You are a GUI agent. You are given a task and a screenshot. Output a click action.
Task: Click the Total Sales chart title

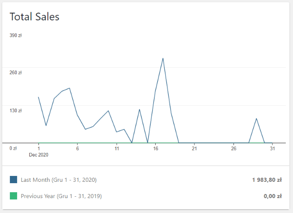[x=35, y=17]
